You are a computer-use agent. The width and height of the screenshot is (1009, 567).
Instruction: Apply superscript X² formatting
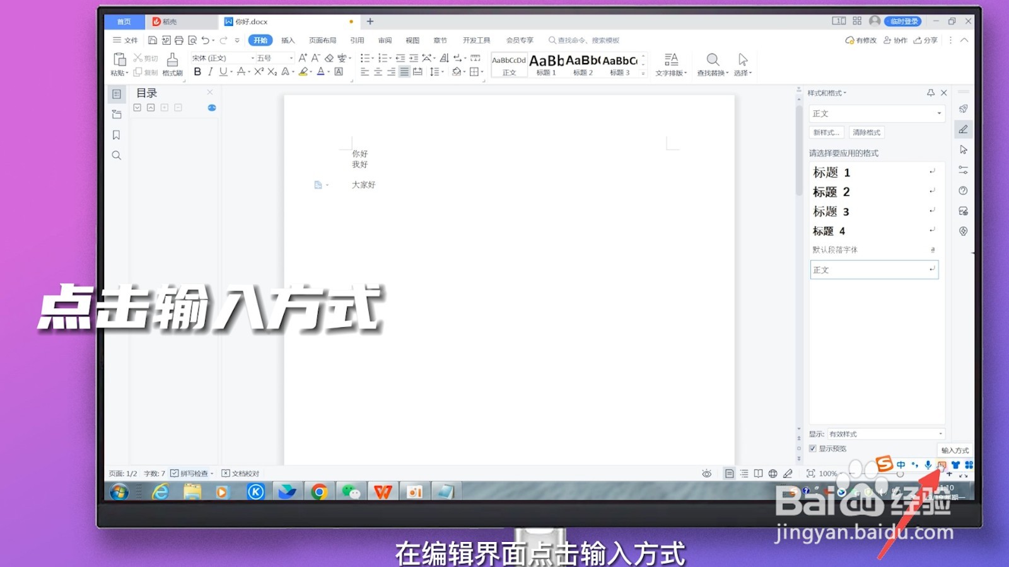(x=259, y=72)
